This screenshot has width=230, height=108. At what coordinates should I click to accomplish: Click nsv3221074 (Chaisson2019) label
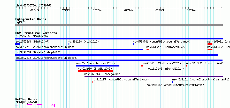coord(96,63)
